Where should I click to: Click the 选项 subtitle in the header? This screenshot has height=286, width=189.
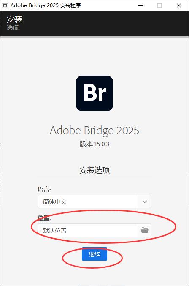coord(13,28)
